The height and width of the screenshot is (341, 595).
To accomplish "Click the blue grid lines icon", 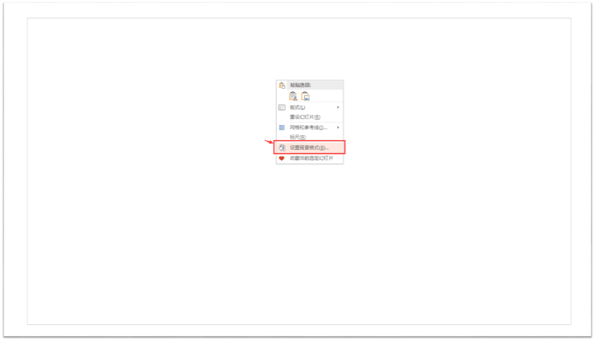I will click(282, 127).
